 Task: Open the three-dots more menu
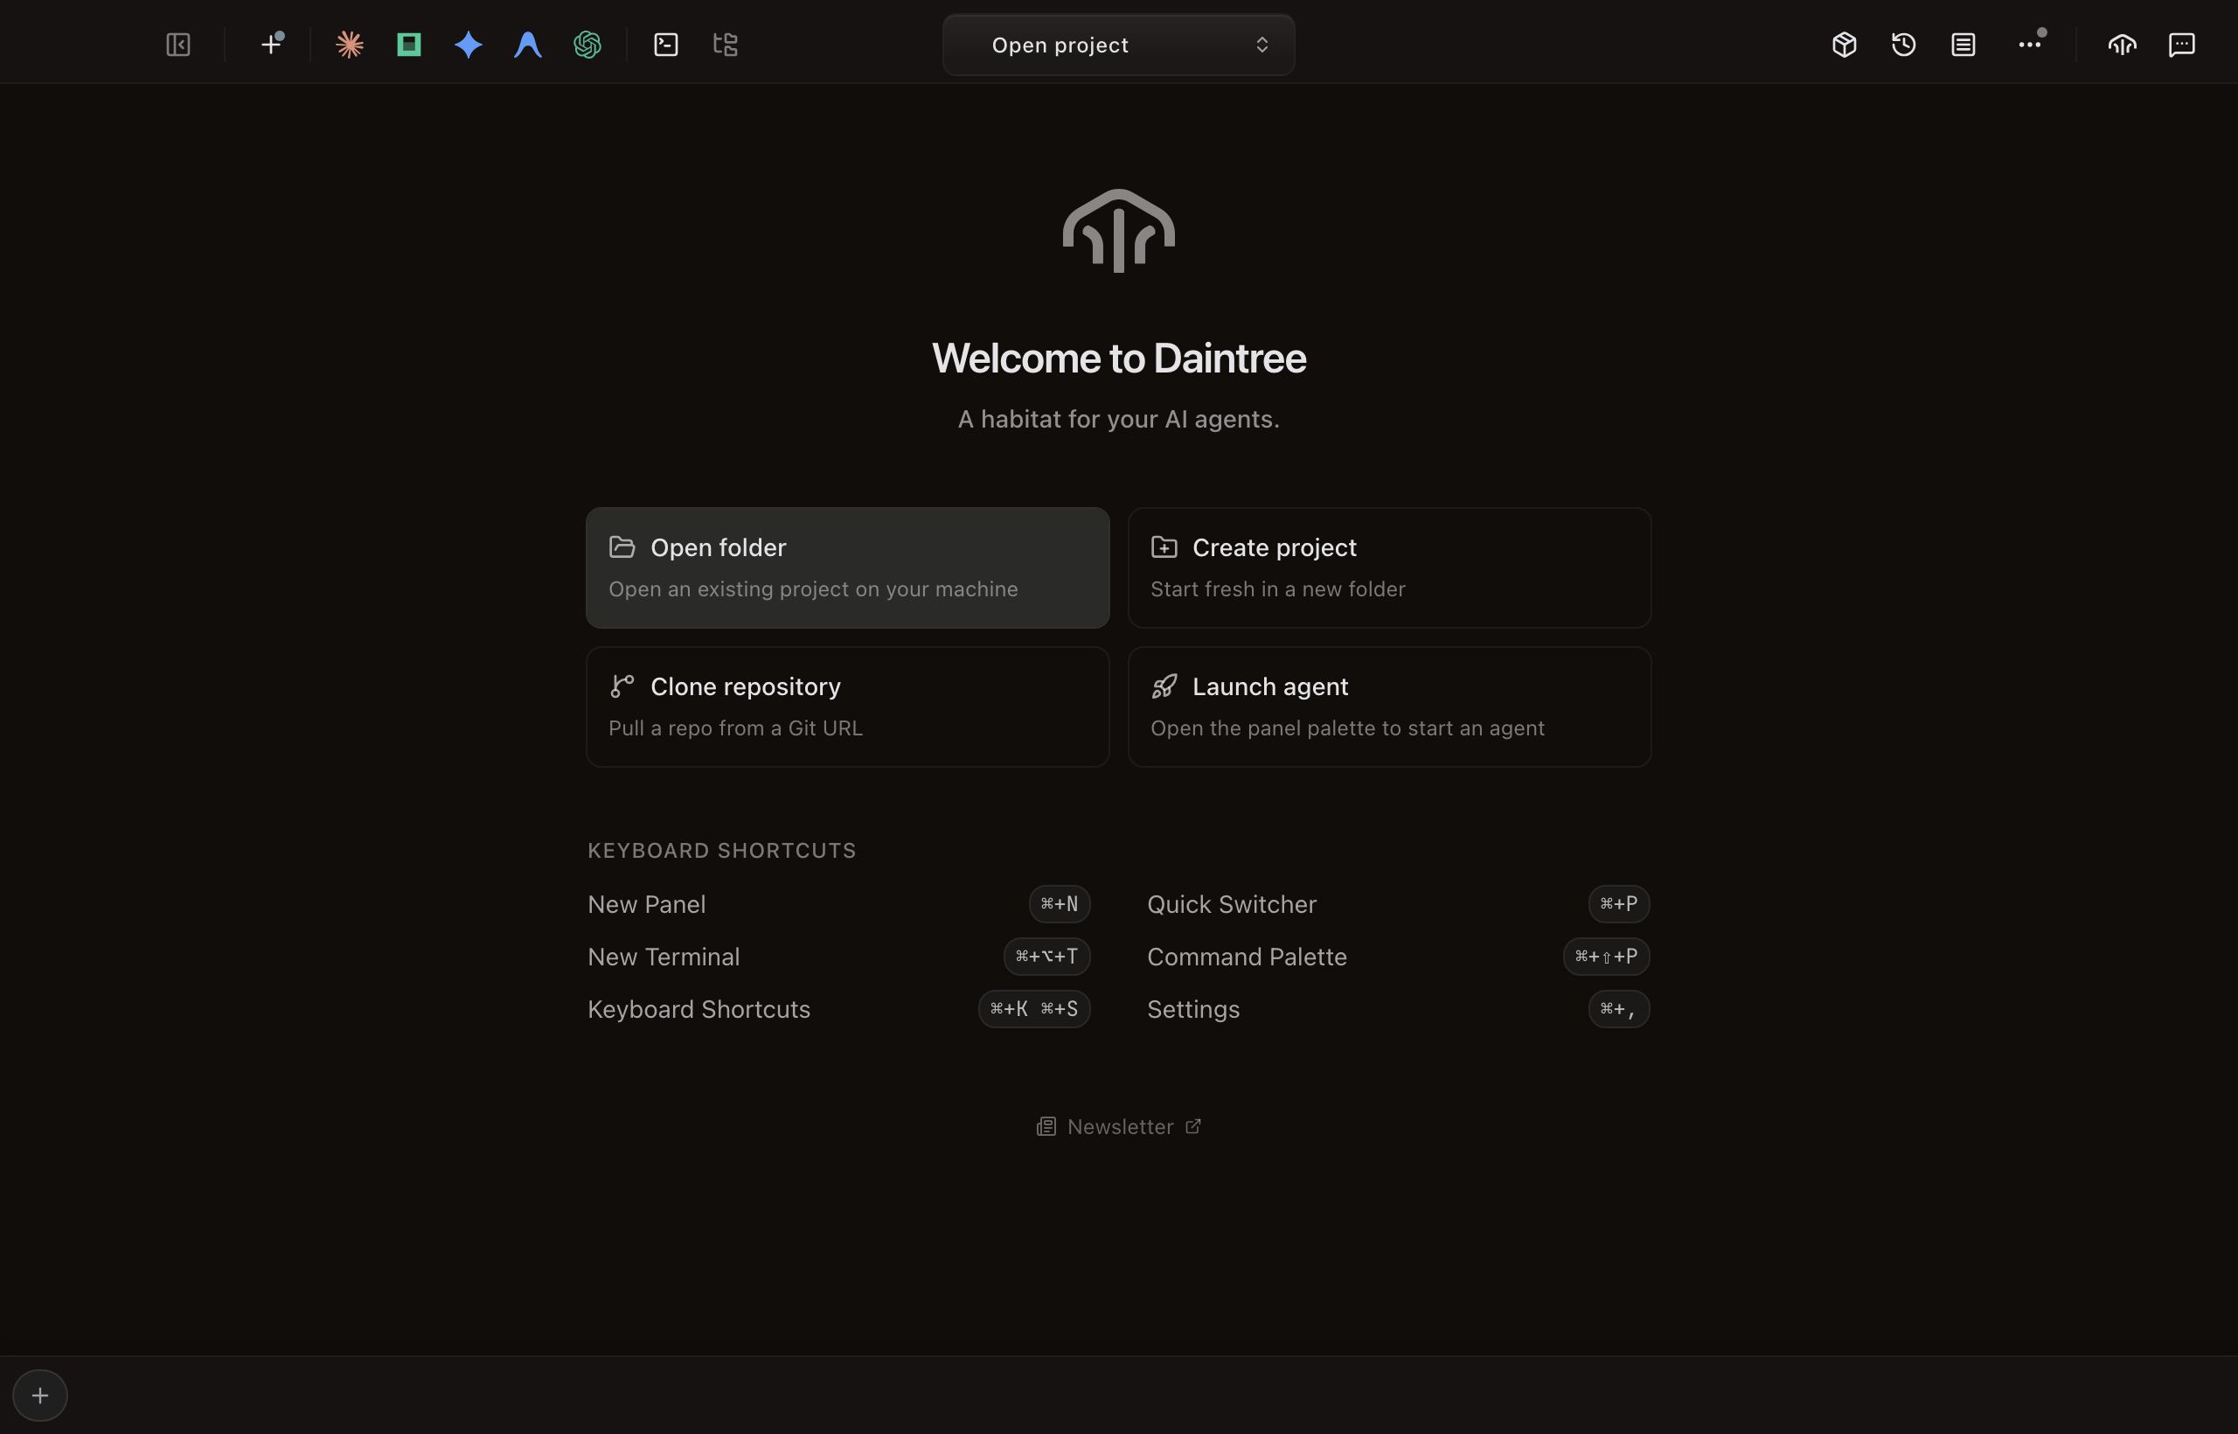click(x=2029, y=45)
